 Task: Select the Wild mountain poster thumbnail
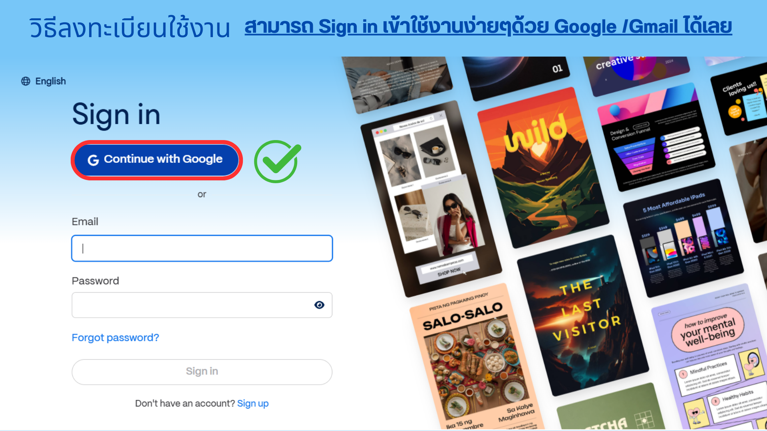pos(542,168)
